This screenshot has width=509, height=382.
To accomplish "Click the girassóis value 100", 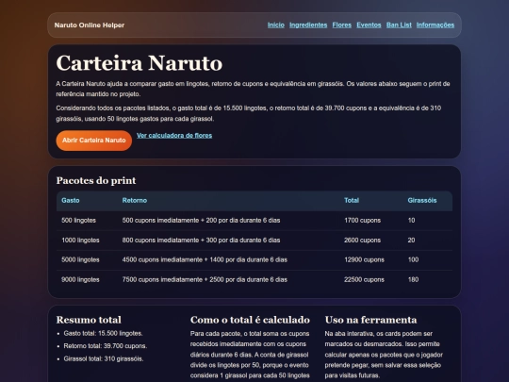I will 413,259.
